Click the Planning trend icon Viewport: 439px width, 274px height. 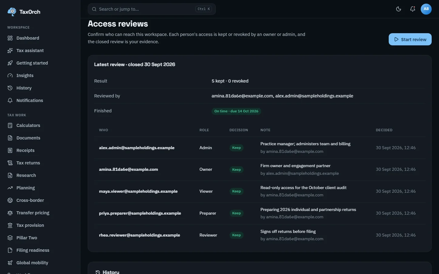click(10, 188)
